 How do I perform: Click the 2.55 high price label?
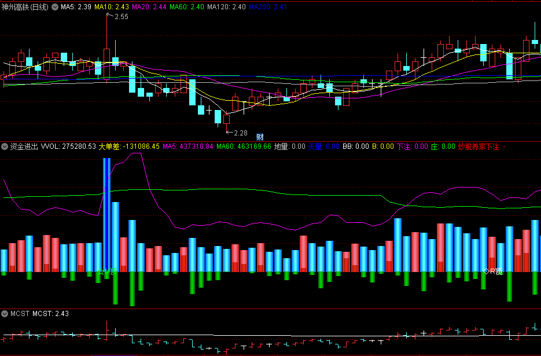[x=121, y=17]
